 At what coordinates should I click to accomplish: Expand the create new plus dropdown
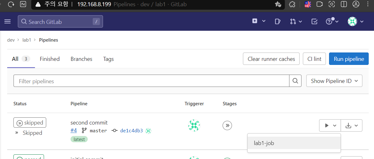pyautogui.click(x=259, y=21)
